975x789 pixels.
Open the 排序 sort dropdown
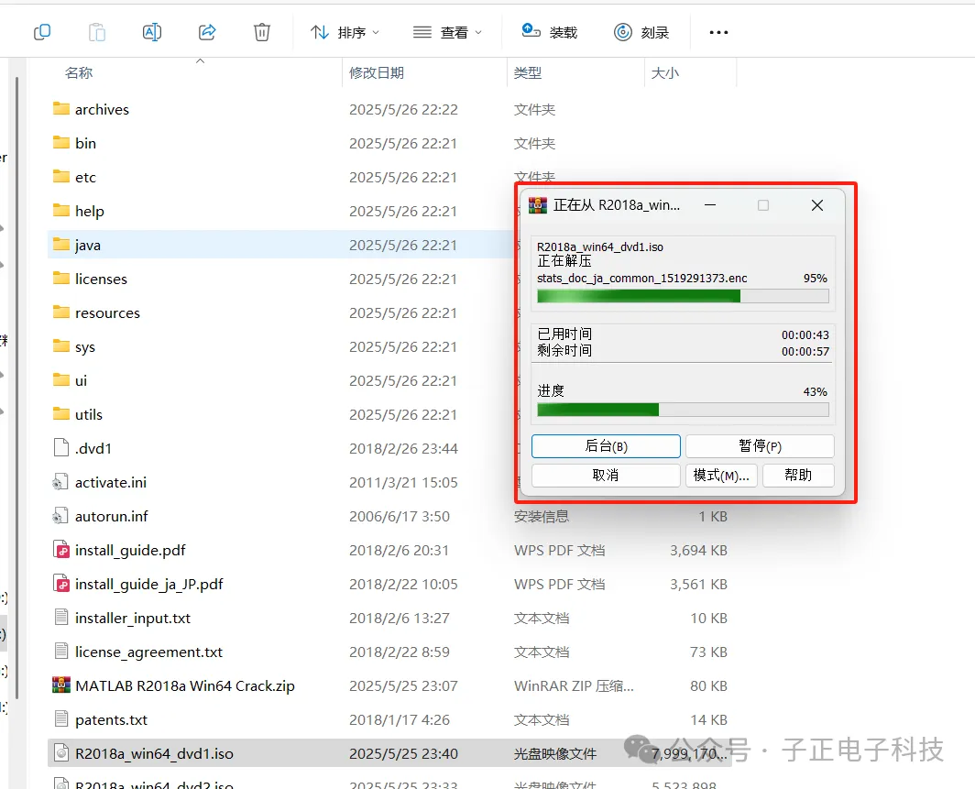[345, 32]
